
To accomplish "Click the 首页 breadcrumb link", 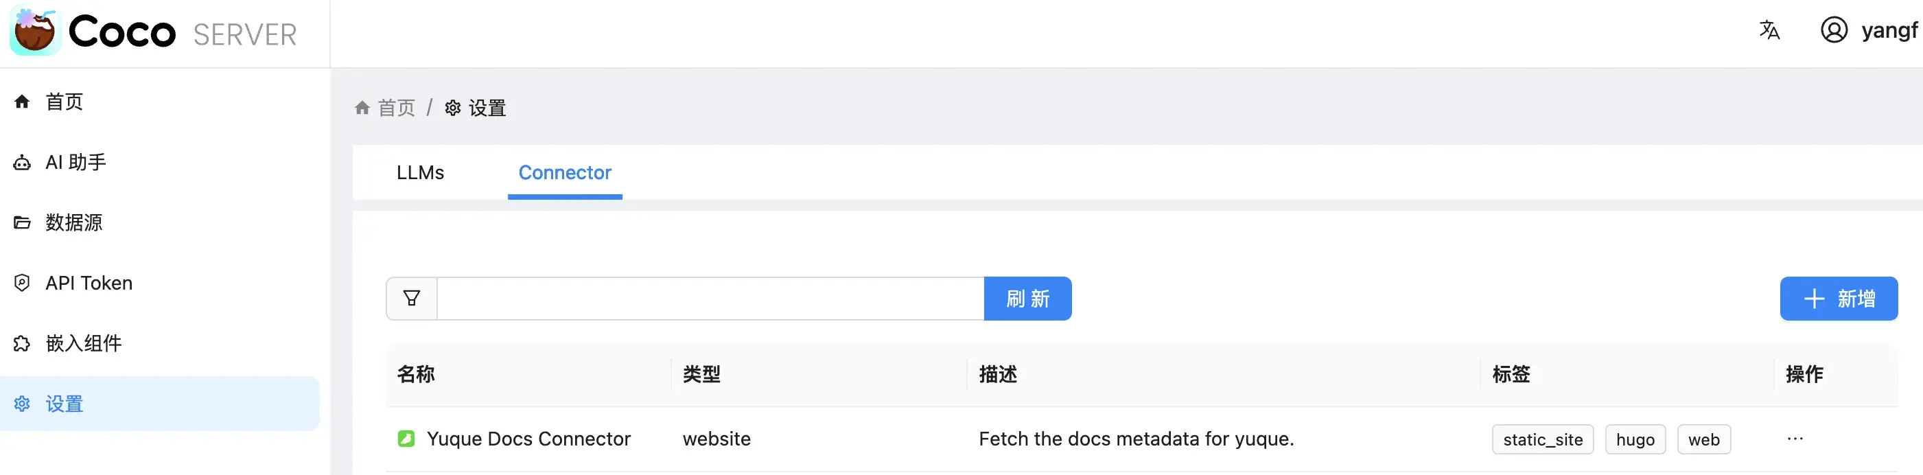I will [x=398, y=108].
